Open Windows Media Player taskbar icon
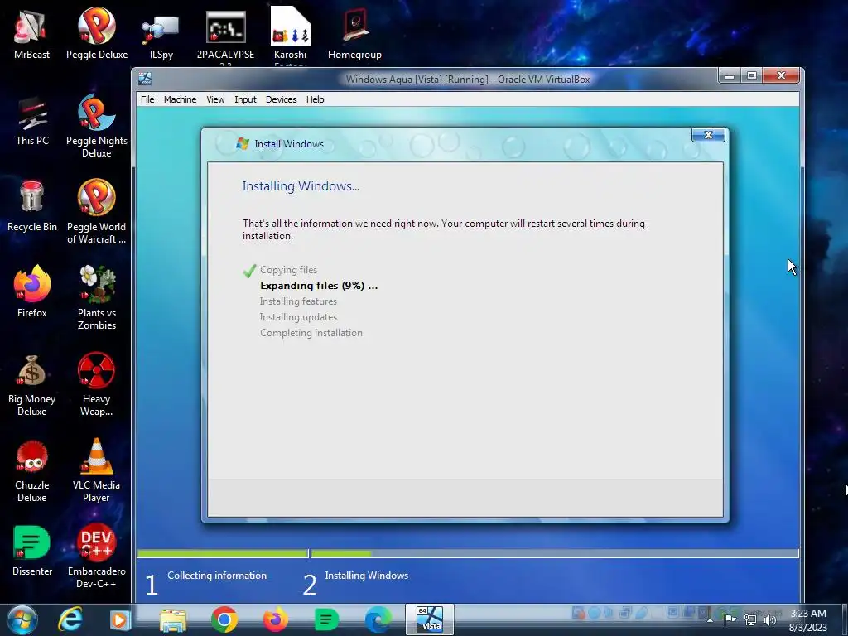This screenshot has height=636, width=848. pyautogui.click(x=120, y=619)
